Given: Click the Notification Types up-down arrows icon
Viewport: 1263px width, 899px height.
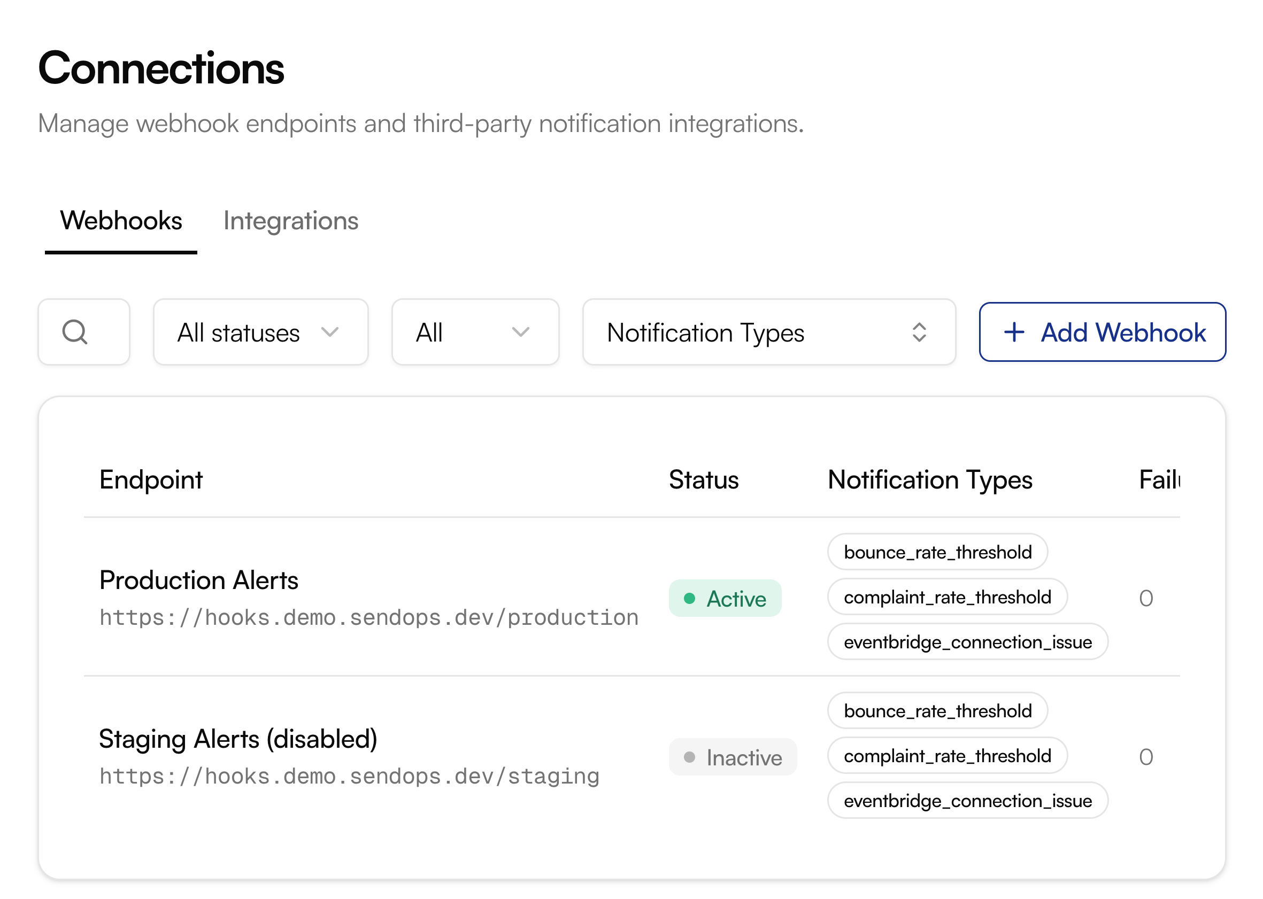Looking at the screenshot, I should pos(920,332).
